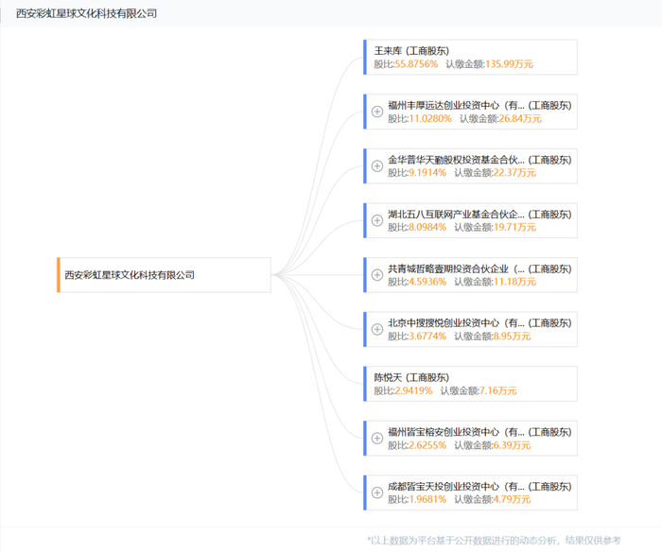The height and width of the screenshot is (553, 662).
Task: Click subscribed amount 11.18万元
Action: pos(514,282)
